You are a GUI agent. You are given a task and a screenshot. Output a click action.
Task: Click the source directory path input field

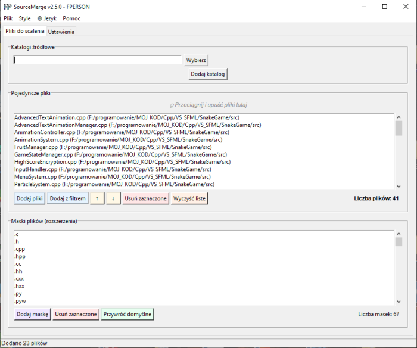click(97, 60)
